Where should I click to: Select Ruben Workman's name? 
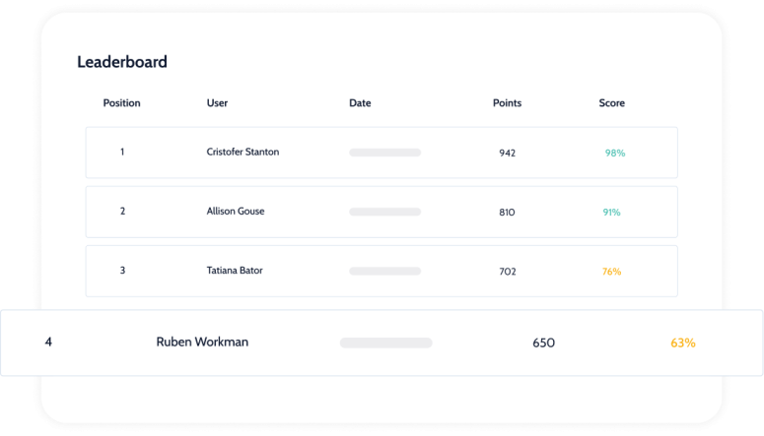pos(202,343)
